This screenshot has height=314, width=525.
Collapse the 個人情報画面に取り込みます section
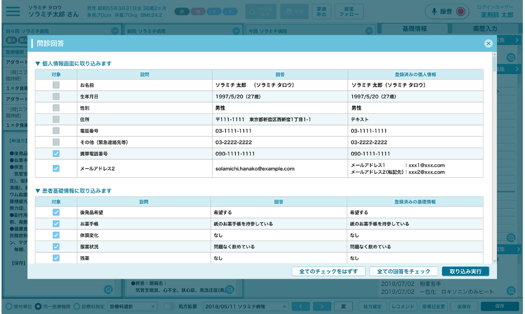(x=38, y=63)
